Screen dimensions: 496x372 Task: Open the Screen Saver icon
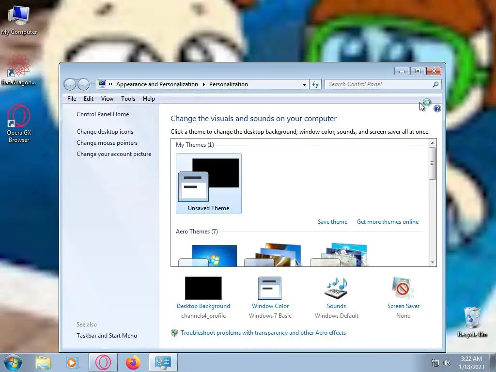[403, 288]
